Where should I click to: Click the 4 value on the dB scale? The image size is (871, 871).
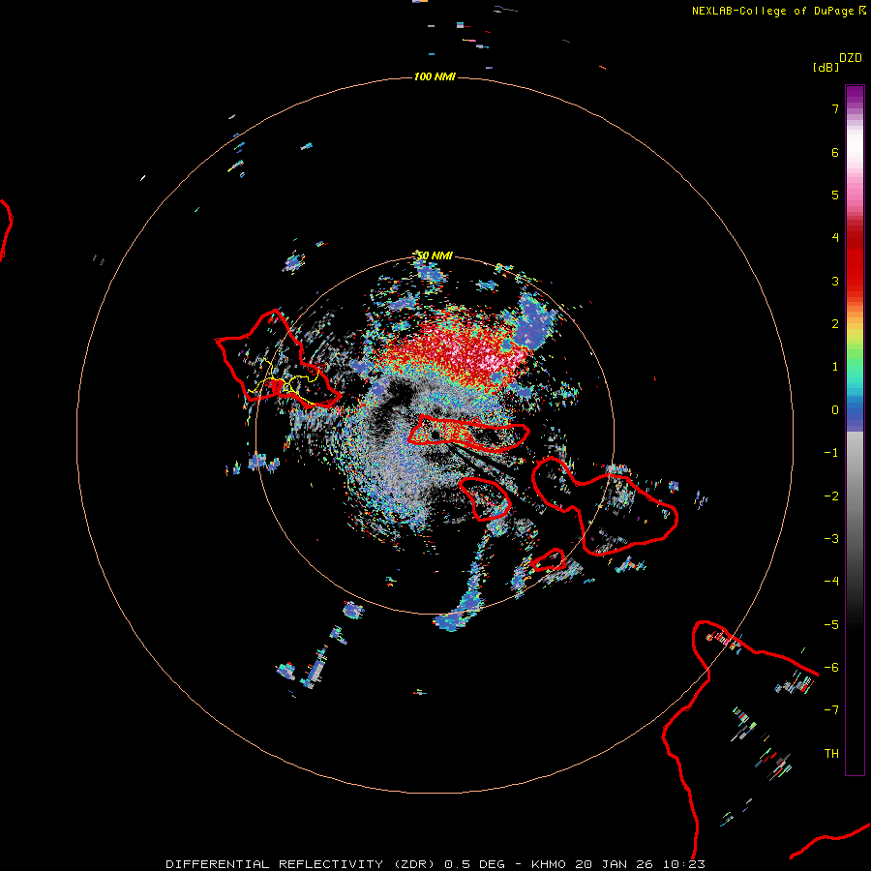(835, 238)
